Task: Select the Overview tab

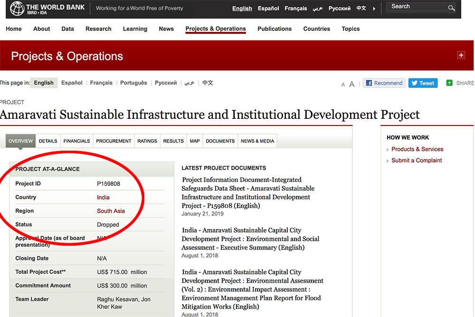Action: pos(20,141)
